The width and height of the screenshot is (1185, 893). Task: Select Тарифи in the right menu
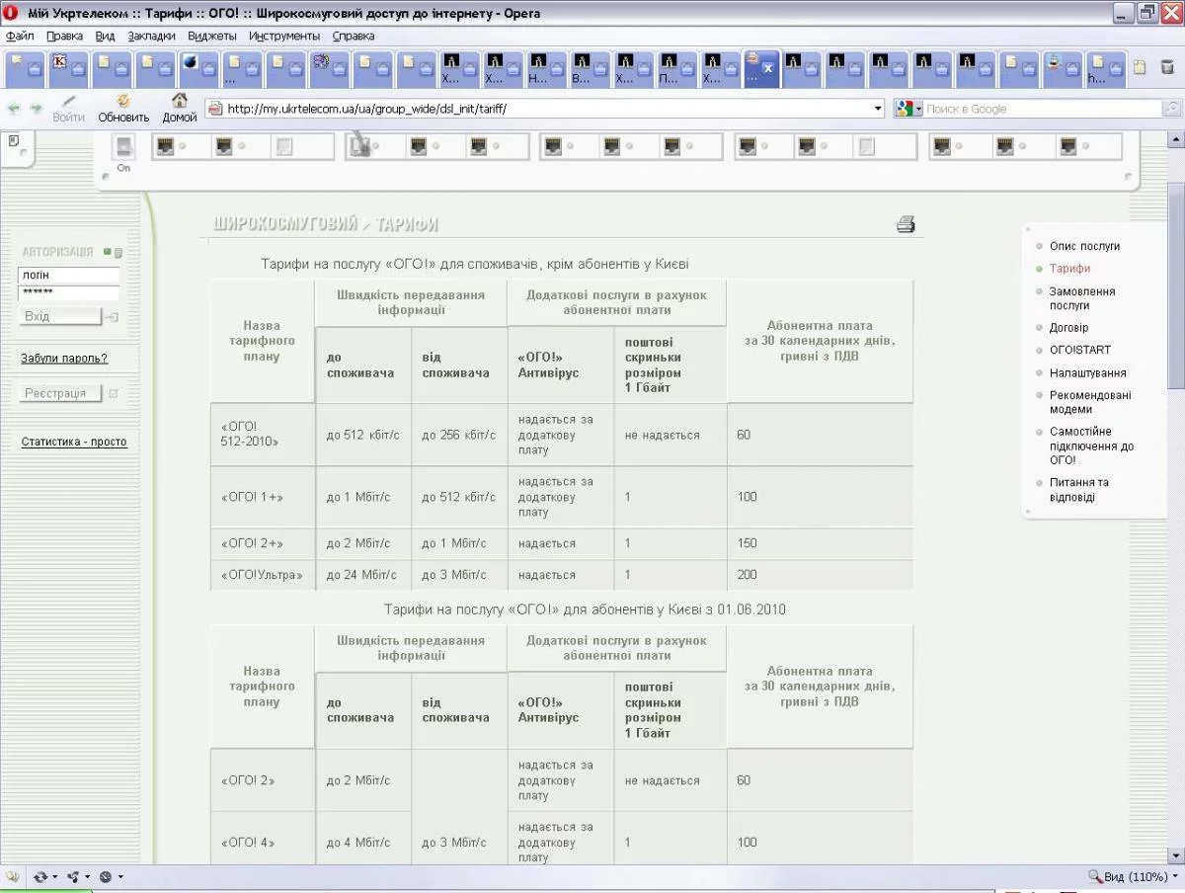1069,269
